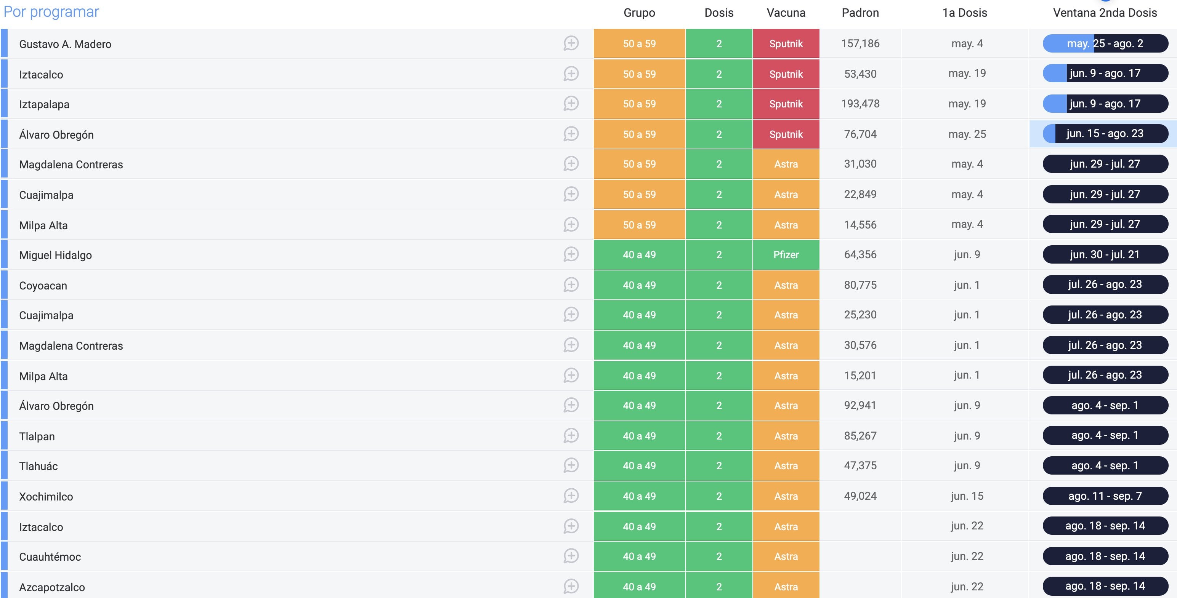
Task: Click comment bubble for Tlalpan
Action: point(571,435)
